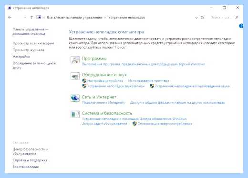Click the search magnifier icon
This screenshot has height=178, width=248.
pos(237,18)
